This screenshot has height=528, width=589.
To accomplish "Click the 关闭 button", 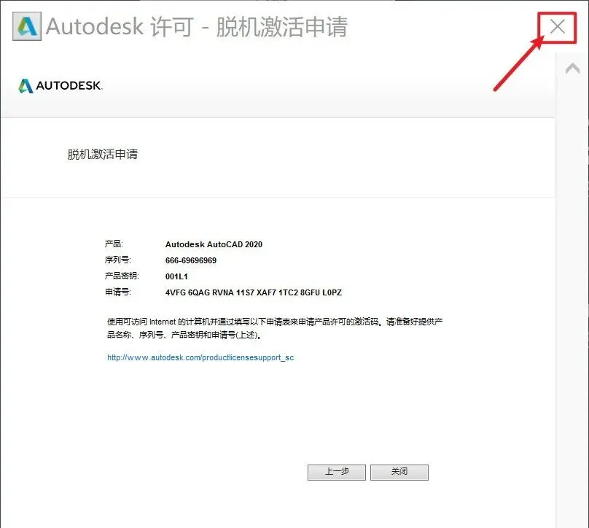I will pyautogui.click(x=399, y=472).
